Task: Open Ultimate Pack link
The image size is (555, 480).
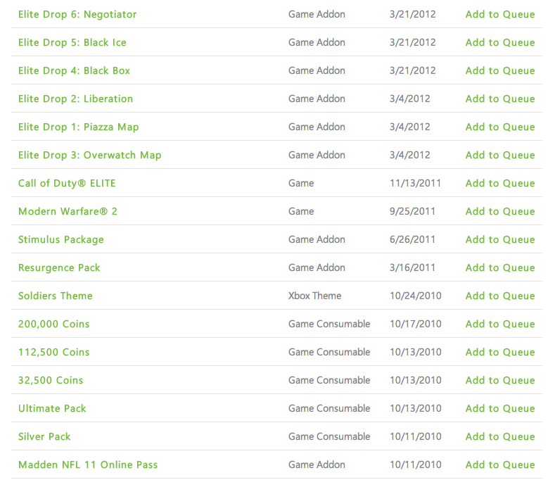Action: click(52, 408)
